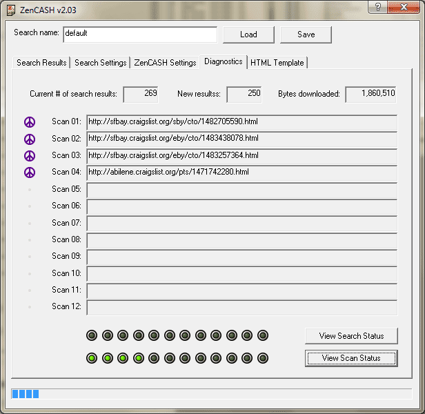The height and width of the screenshot is (414, 425).
Task: Go to ZenCASH Settings tab
Action: (165, 63)
